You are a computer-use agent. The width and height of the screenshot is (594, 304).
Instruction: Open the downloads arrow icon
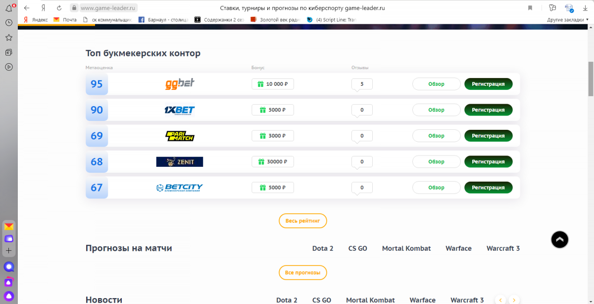[x=584, y=8]
